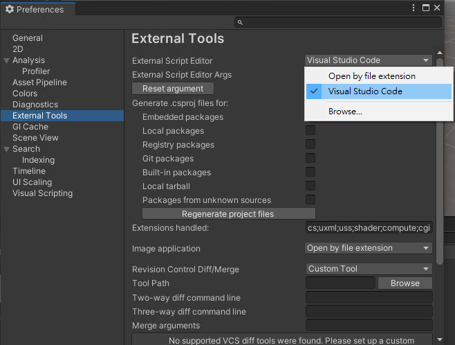
Task: Open GI Cache settings
Action: point(30,127)
